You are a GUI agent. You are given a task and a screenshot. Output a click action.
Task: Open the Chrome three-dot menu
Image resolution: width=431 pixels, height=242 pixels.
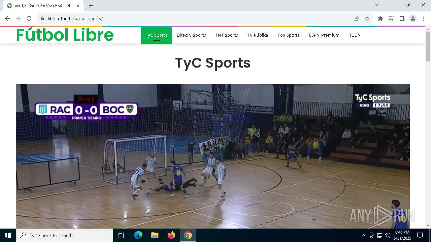tap(424, 18)
